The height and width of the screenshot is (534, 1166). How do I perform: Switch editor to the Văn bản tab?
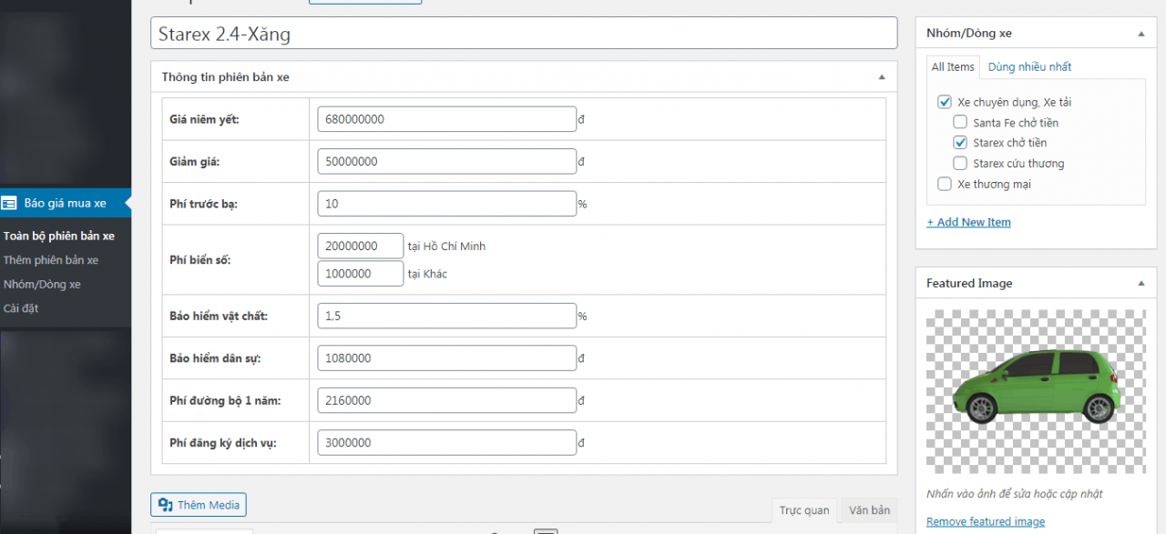point(869,510)
